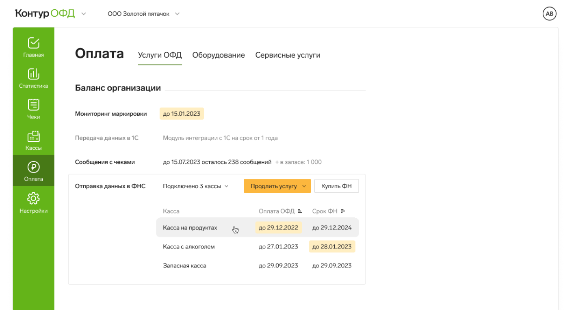This screenshot has height=310, width=576.
Task: Click the Передача данных в 1С label
Action: tap(107, 138)
